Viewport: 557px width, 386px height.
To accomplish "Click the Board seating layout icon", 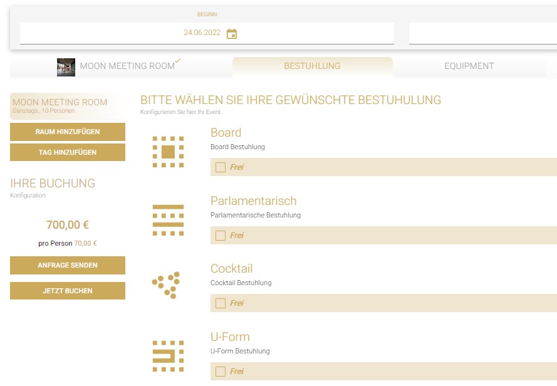I will click(x=168, y=152).
